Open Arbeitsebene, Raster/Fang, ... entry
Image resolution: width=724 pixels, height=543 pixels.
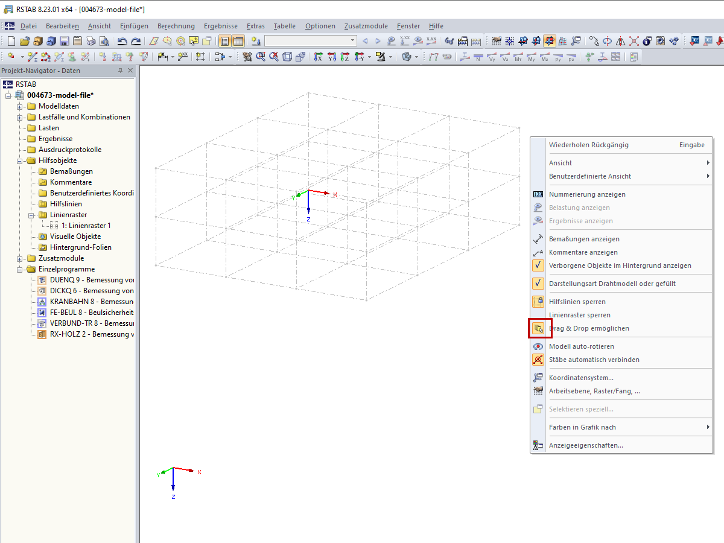coord(621,391)
